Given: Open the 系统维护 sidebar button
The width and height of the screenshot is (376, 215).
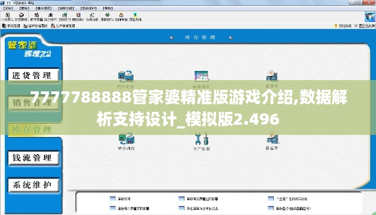Looking at the screenshot, I should click(x=33, y=185).
